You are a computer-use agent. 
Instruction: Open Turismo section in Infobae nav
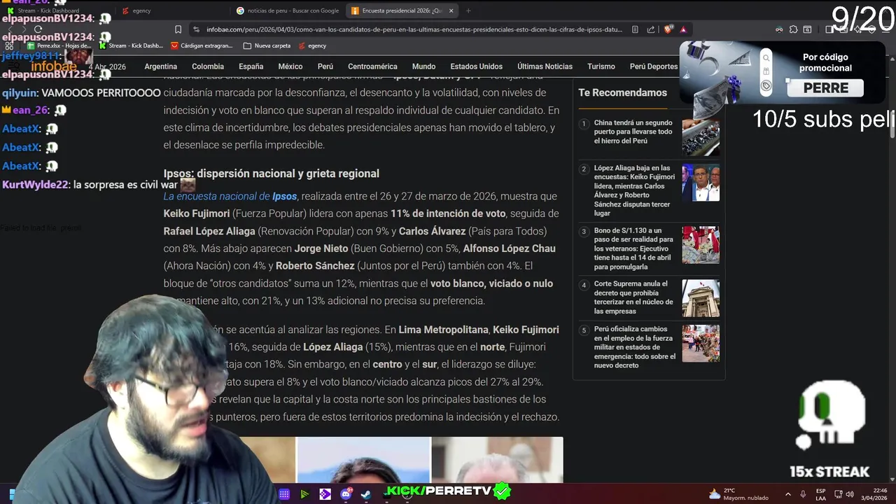(x=601, y=66)
